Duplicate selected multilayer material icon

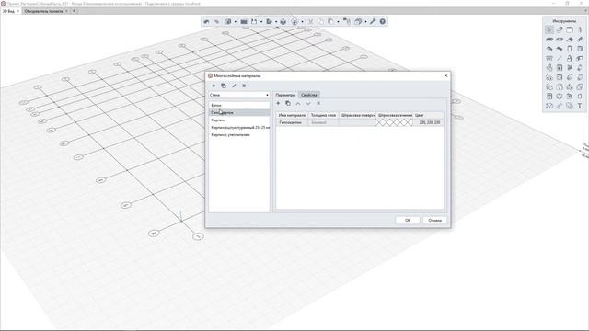224,86
